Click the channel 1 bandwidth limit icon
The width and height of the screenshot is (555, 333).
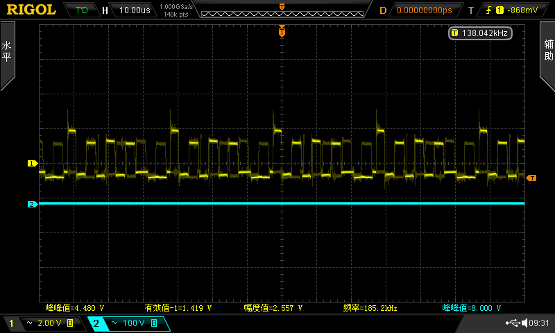coord(70,323)
